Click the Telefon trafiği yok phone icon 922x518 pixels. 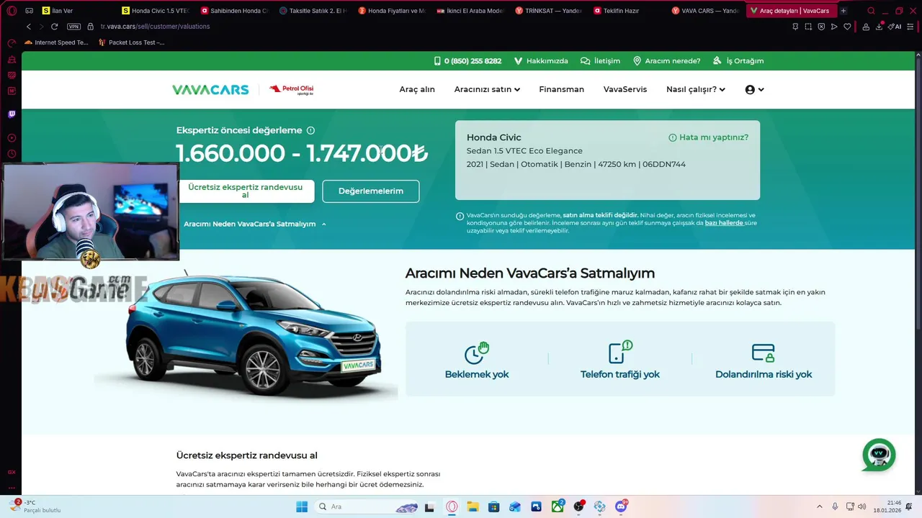[619, 353]
